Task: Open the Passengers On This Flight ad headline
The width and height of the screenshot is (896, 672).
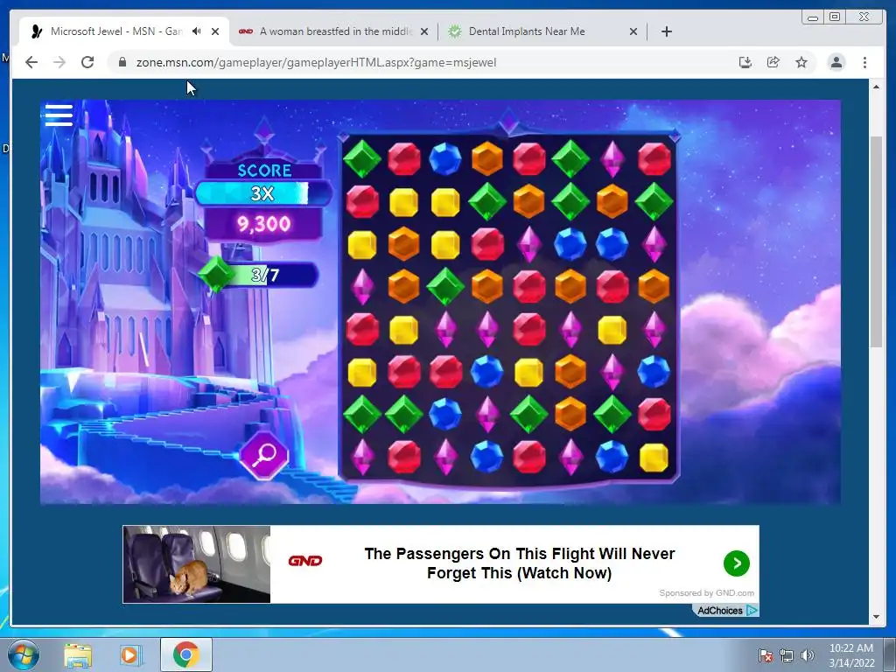Action: [x=520, y=563]
